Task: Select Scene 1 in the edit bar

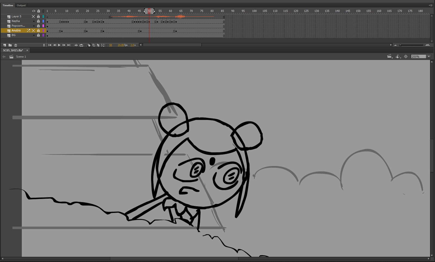Action: (21, 57)
